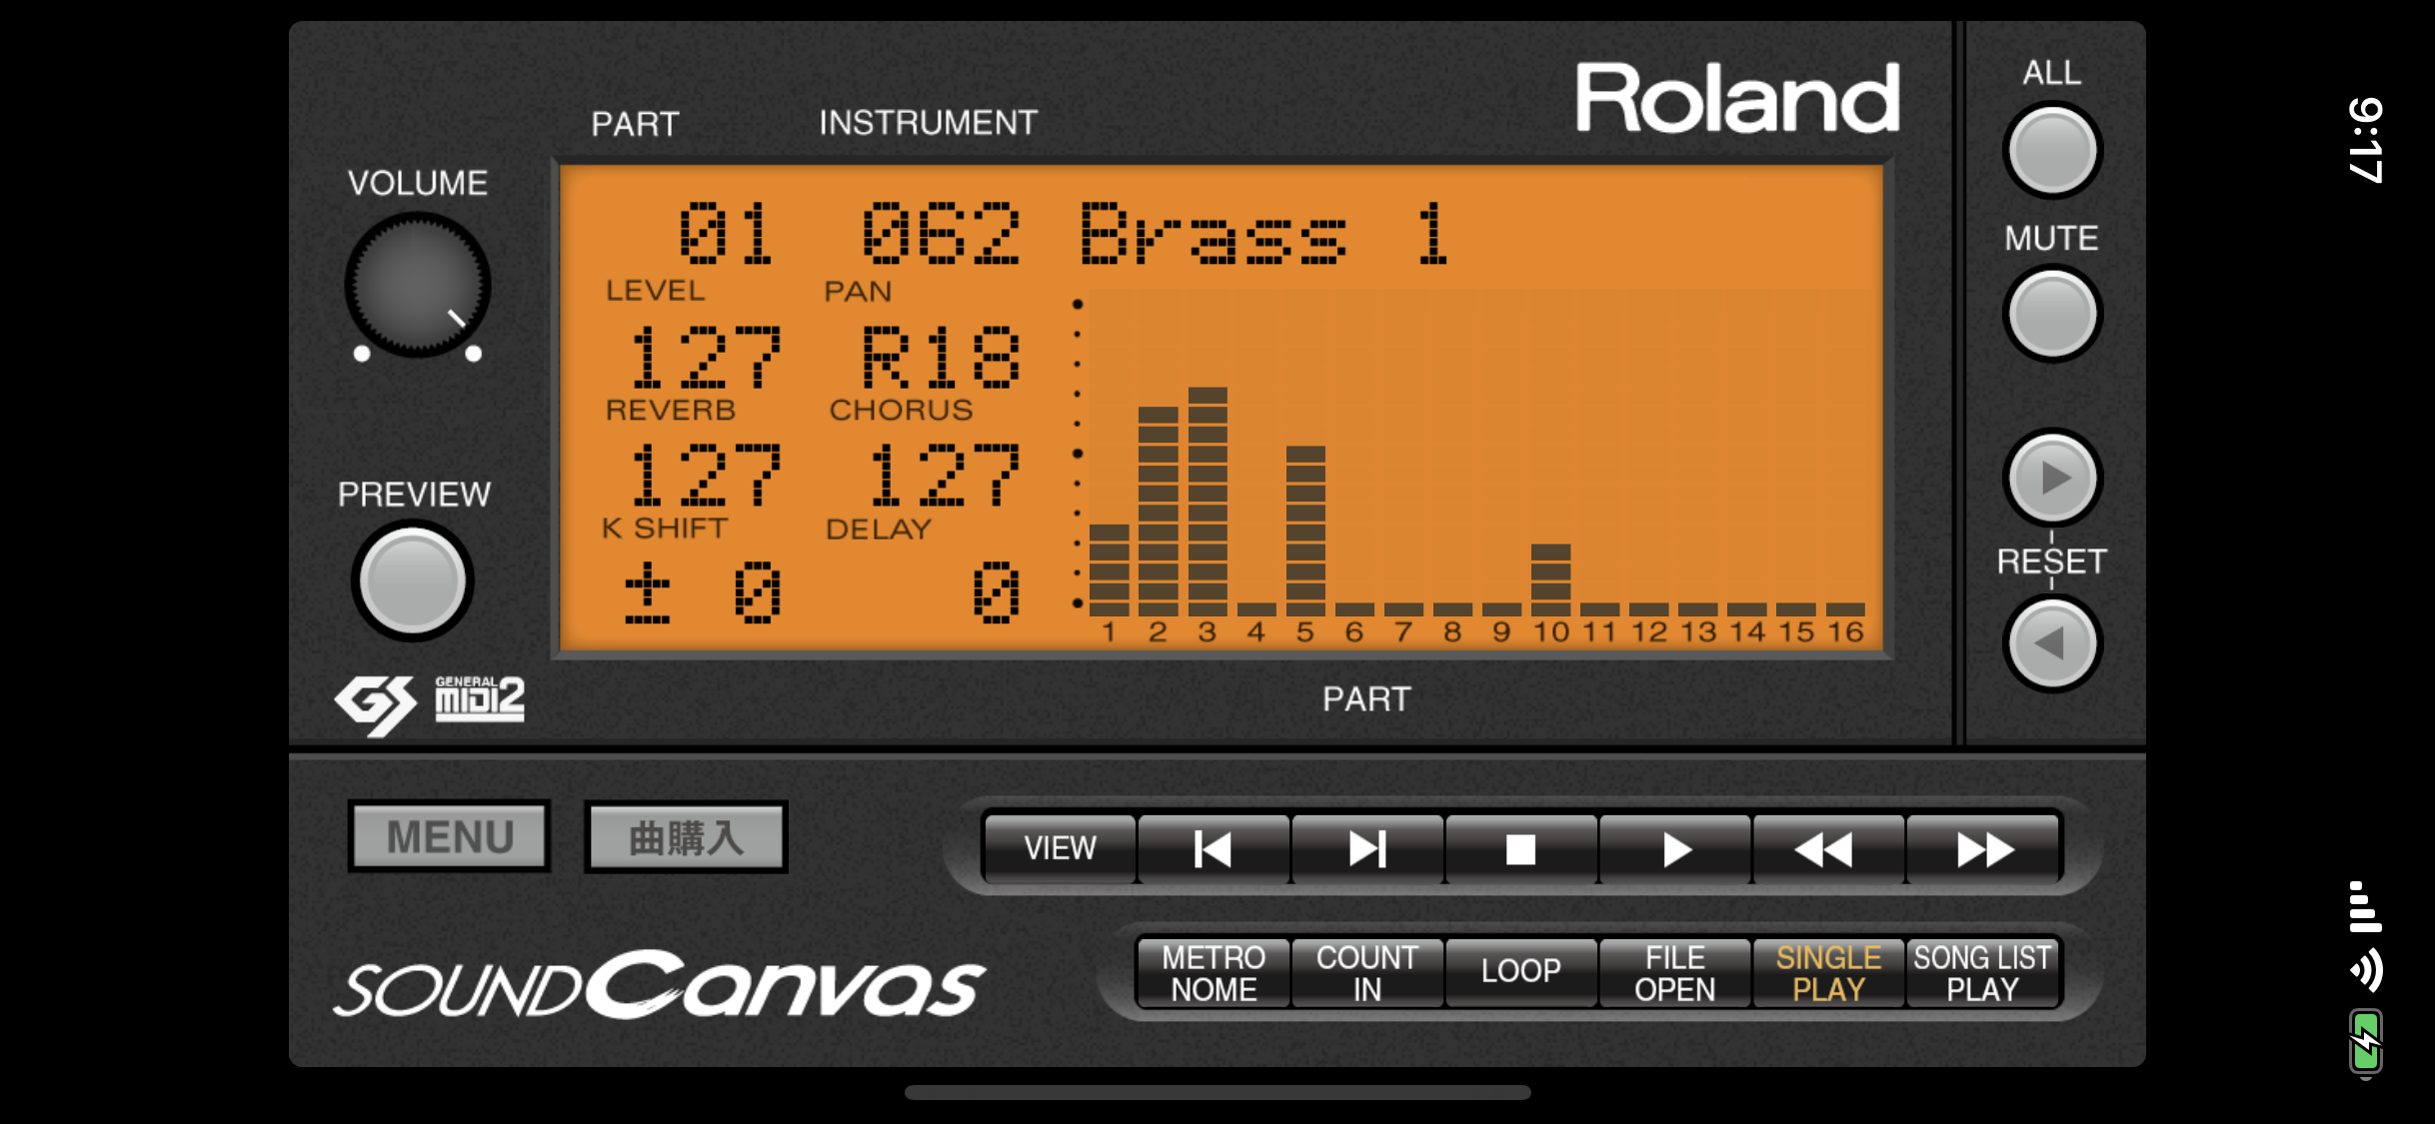This screenshot has width=2435, height=1124.
Task: Select part number 01 on display
Action: pos(726,234)
